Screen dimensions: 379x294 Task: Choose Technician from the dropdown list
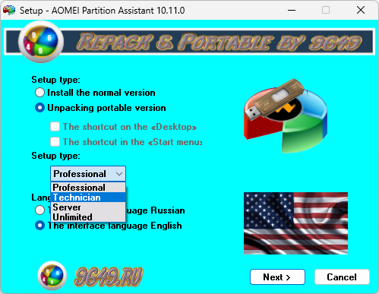88,198
